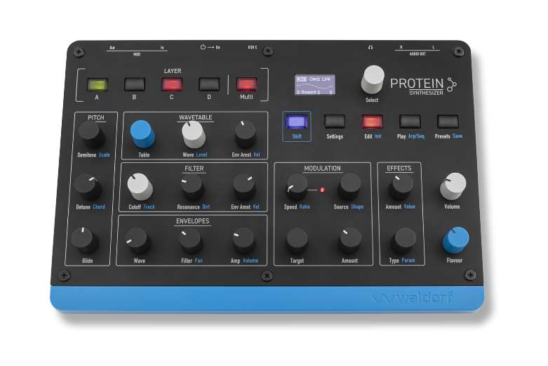Click the white Volume knob
Screen dimensions: 548x366
(x=453, y=185)
